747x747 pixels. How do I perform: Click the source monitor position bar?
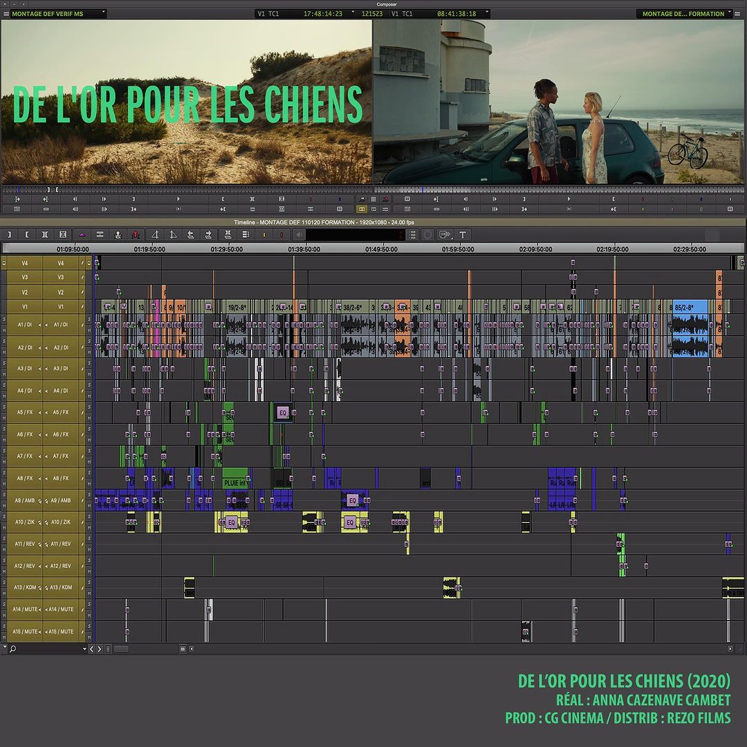(187, 190)
